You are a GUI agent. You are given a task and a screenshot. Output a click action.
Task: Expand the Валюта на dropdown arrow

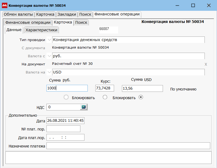[x=49, y=72]
